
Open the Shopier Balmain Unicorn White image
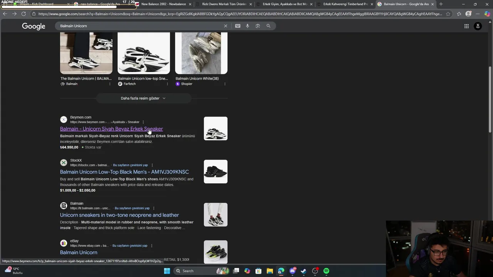click(x=201, y=53)
